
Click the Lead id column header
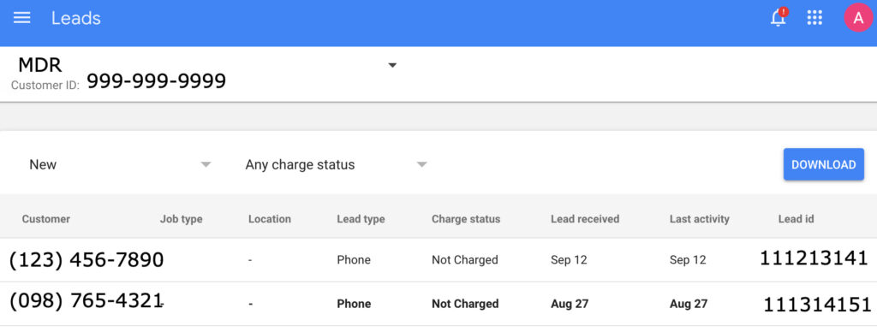click(796, 219)
